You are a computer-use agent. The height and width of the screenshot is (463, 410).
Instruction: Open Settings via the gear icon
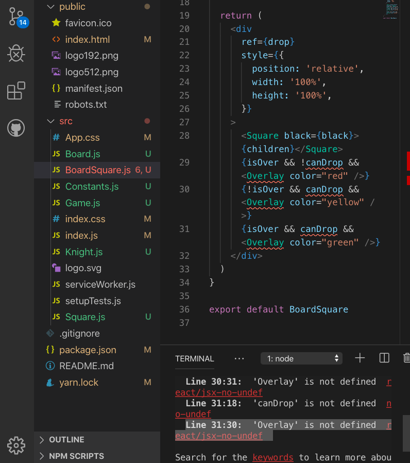(16, 445)
